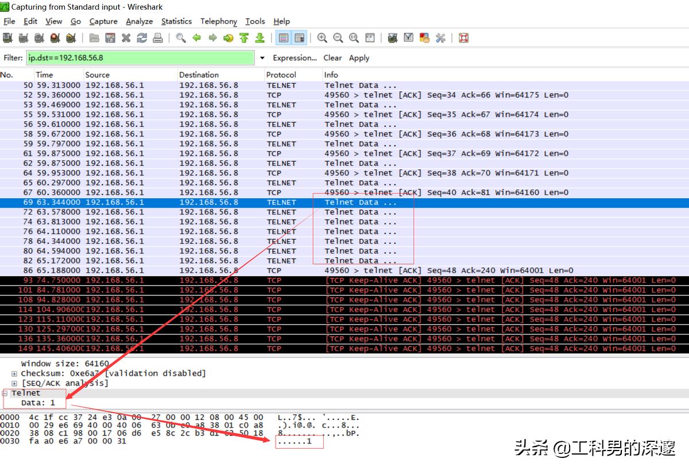Viewport: 689px width, 470px height.
Task: Select packet number 93 Keep-Alive row
Action: [x=344, y=281]
